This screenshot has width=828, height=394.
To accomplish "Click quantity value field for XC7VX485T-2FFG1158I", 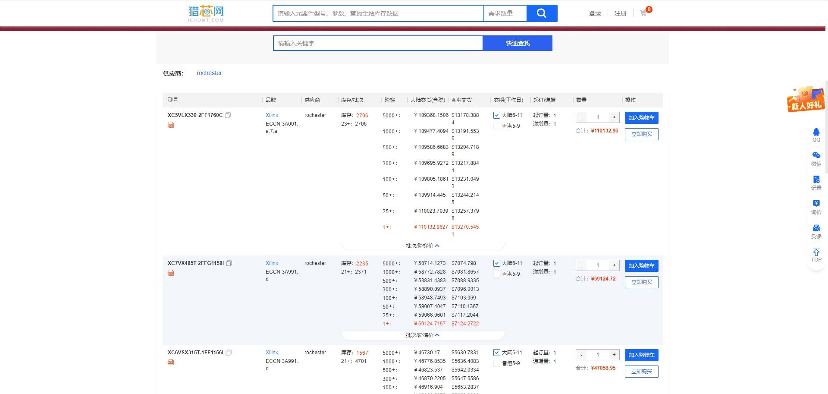I will click(598, 265).
